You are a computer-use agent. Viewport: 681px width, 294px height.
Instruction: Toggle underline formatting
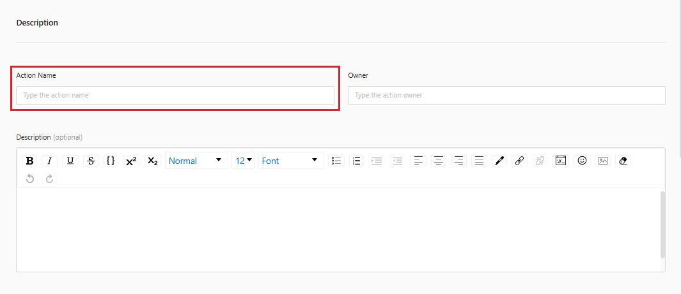pyautogui.click(x=70, y=161)
